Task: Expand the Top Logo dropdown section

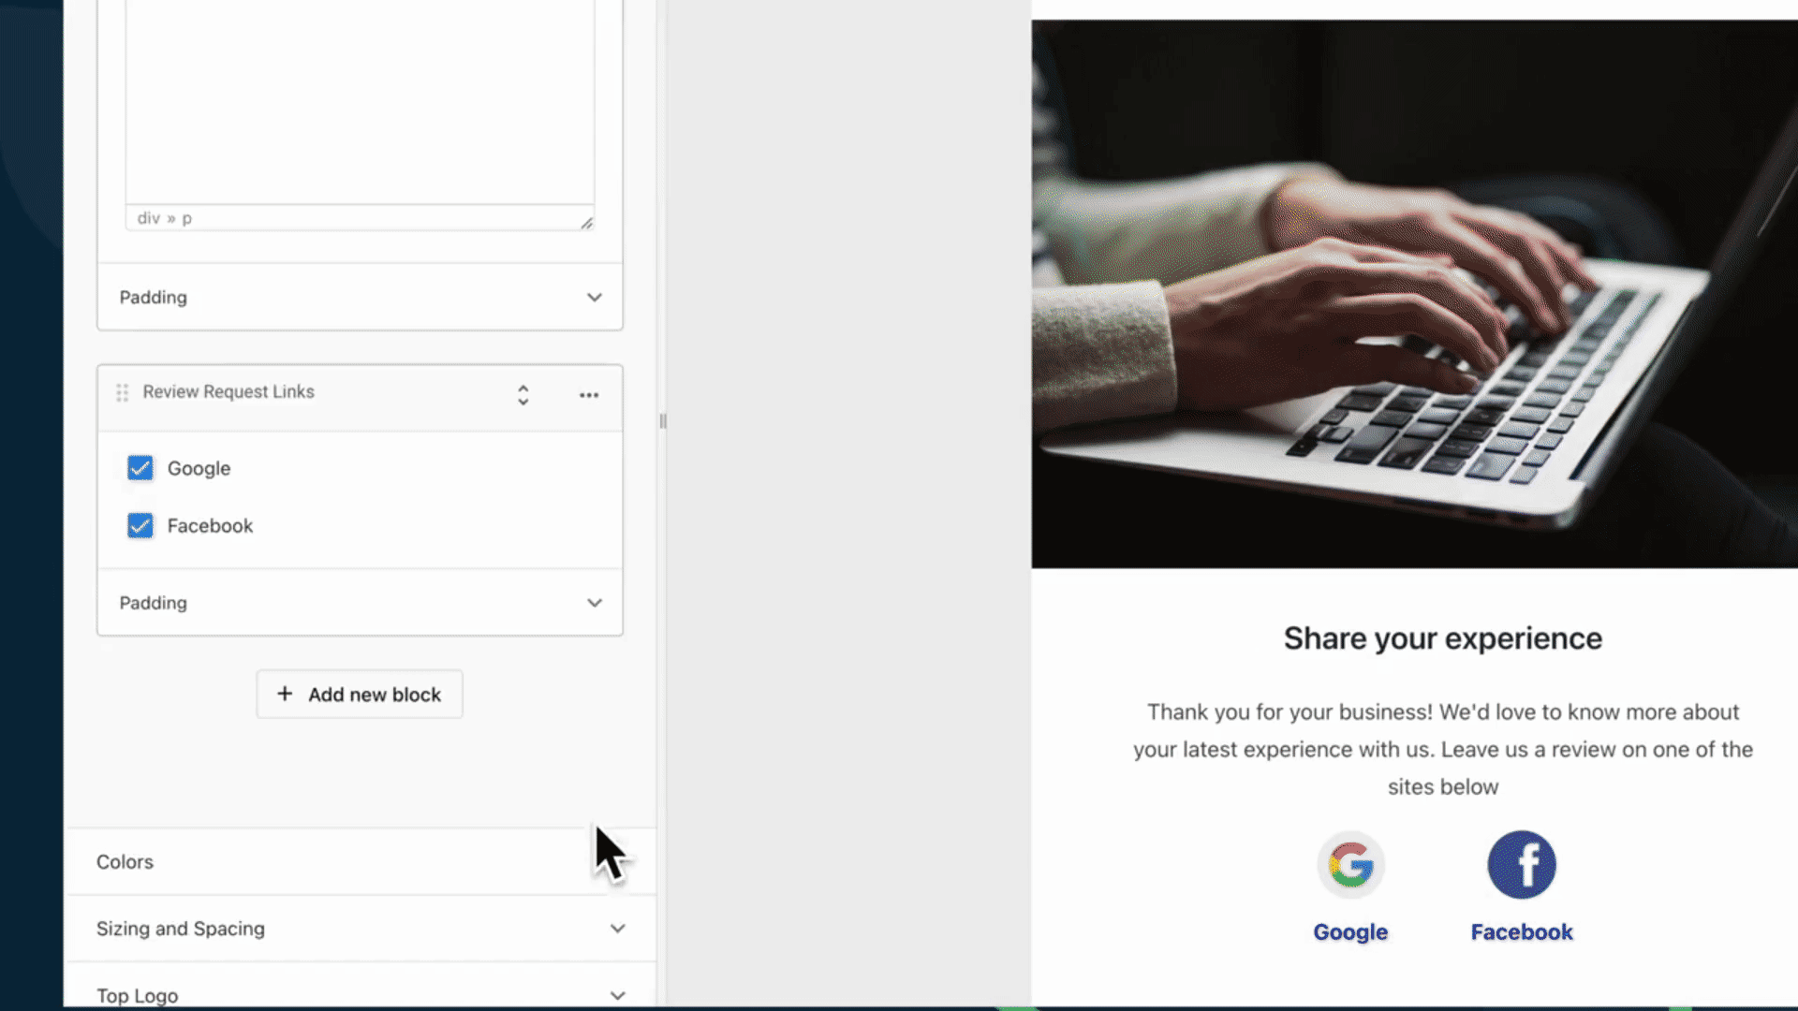Action: pos(617,995)
